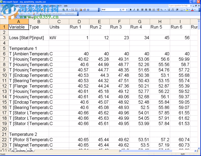Expand Font Color palette arrow
Screen dimensions: 201x156
click(x=195, y=10)
